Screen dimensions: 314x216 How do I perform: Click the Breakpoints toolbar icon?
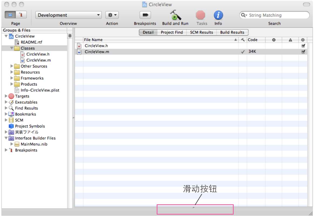pyautogui.click(x=145, y=15)
